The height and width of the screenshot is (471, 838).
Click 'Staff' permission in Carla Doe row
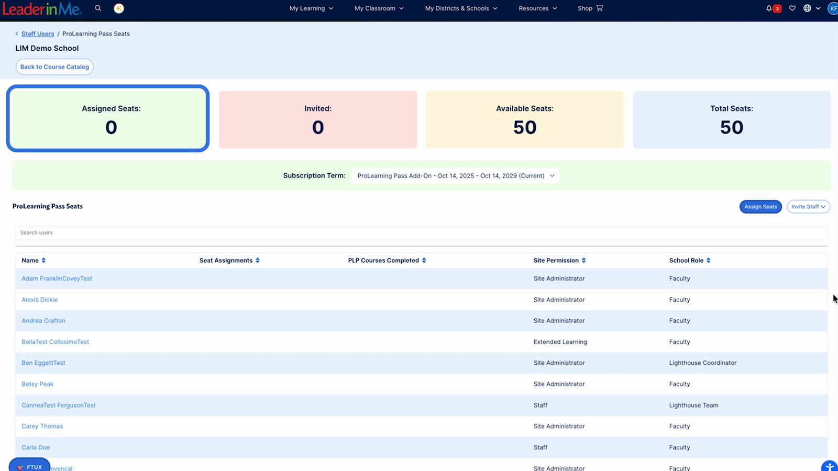540,447
